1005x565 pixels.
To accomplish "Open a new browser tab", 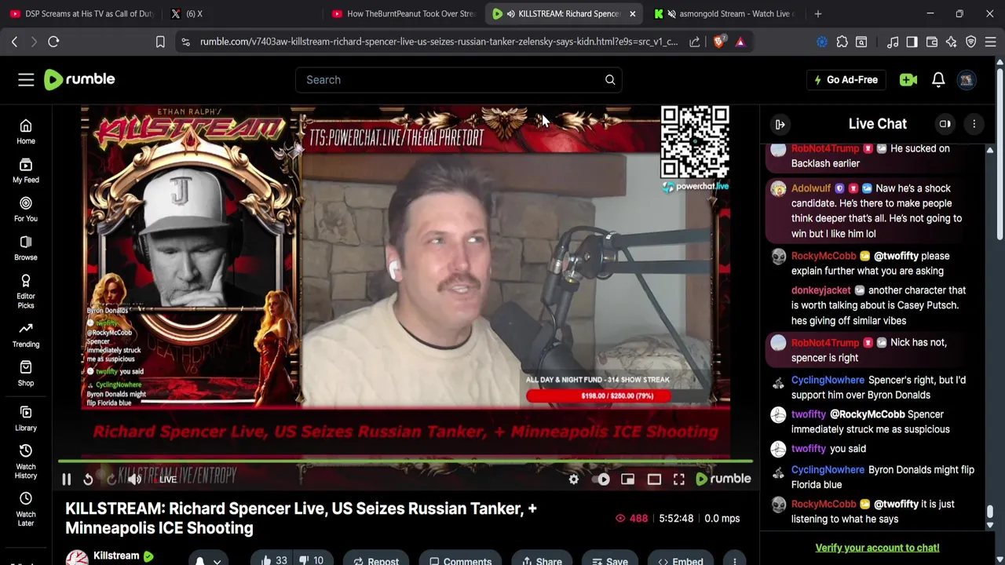I will (818, 13).
